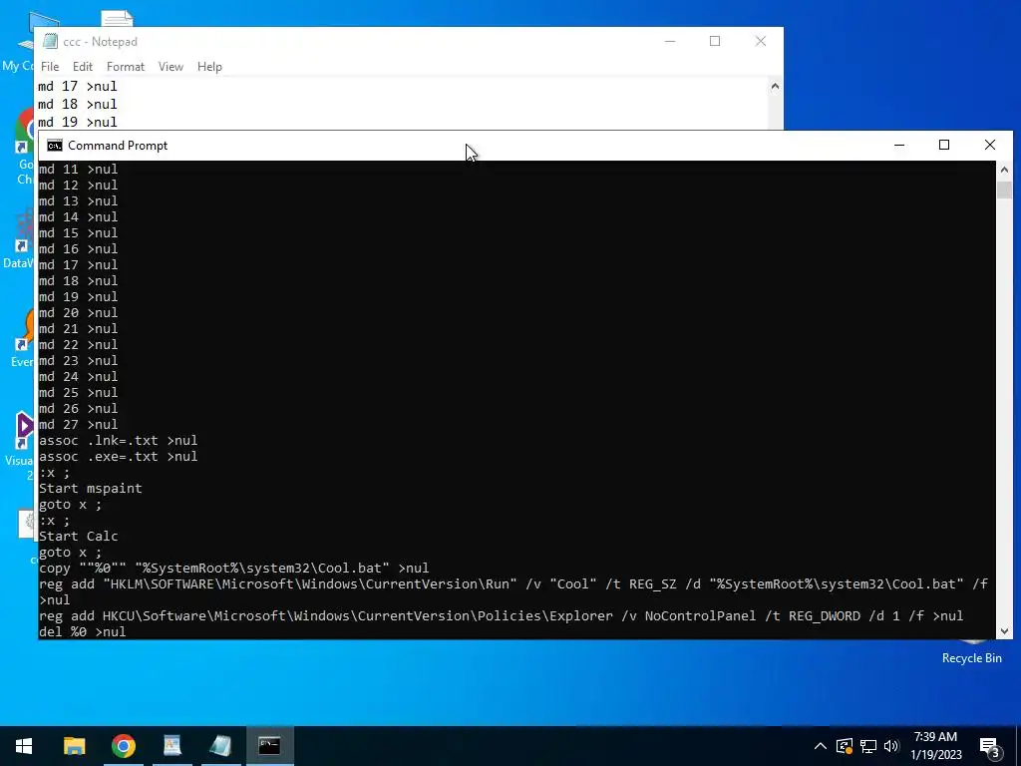Viewport: 1021px width, 766px height.
Task: Click the Command Prompt scrollbar down arrow
Action: point(1004,630)
